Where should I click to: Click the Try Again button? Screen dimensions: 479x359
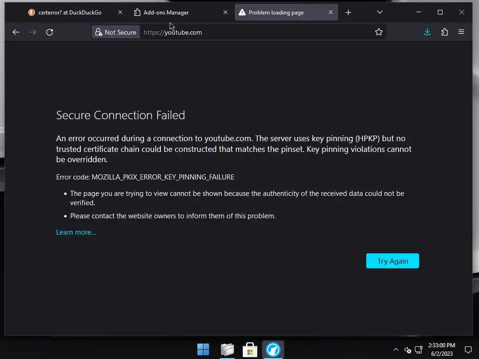click(392, 261)
